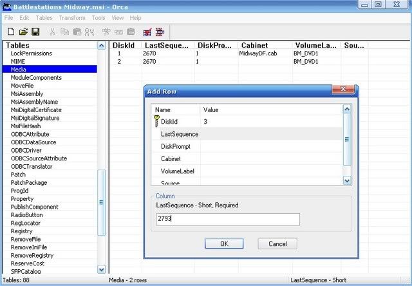Open the Help menu
This screenshot has width=412, height=286.
136,18
